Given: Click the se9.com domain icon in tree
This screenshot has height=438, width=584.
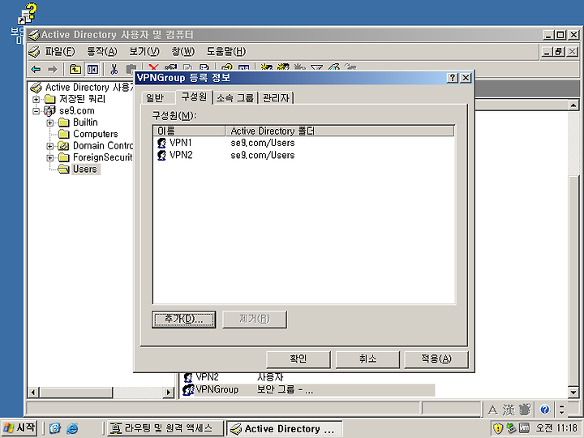Looking at the screenshot, I should [x=49, y=111].
